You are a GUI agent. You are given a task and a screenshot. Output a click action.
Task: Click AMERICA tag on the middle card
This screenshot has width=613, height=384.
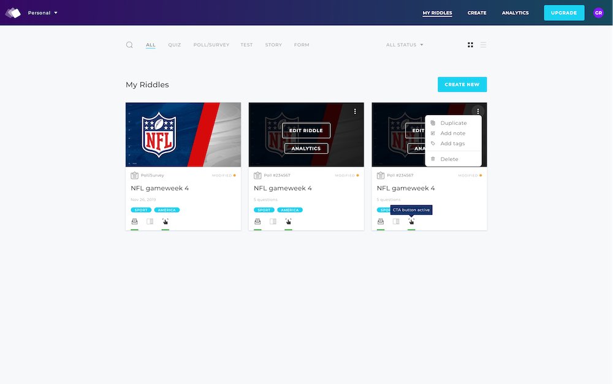point(290,210)
